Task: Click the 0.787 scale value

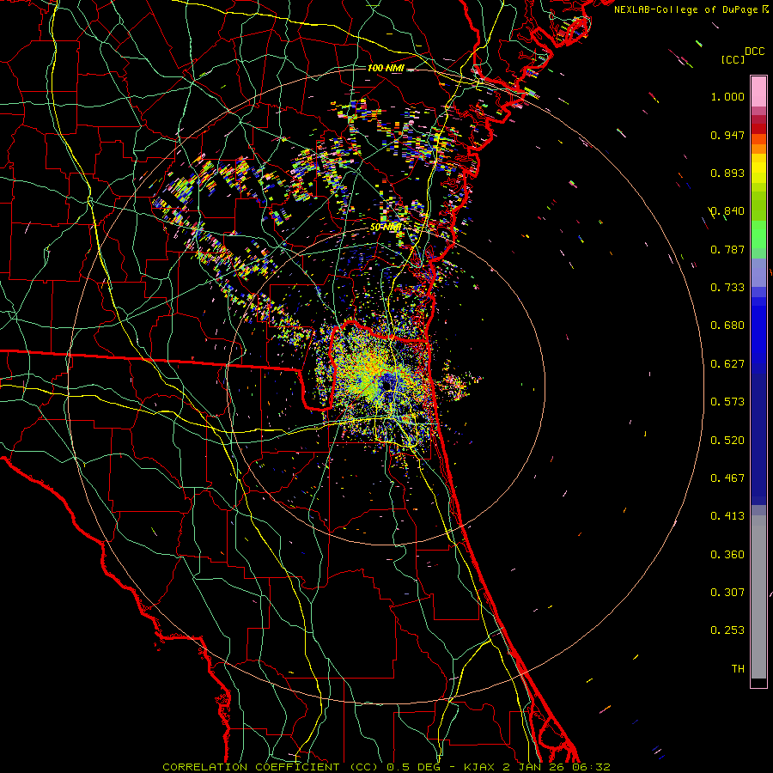Action: [727, 249]
